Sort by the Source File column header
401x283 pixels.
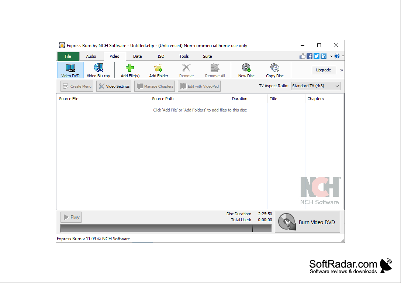point(103,99)
